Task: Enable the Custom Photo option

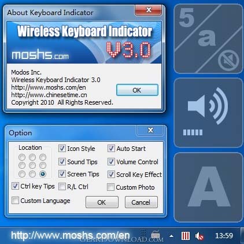Action: pyautogui.click(x=110, y=187)
